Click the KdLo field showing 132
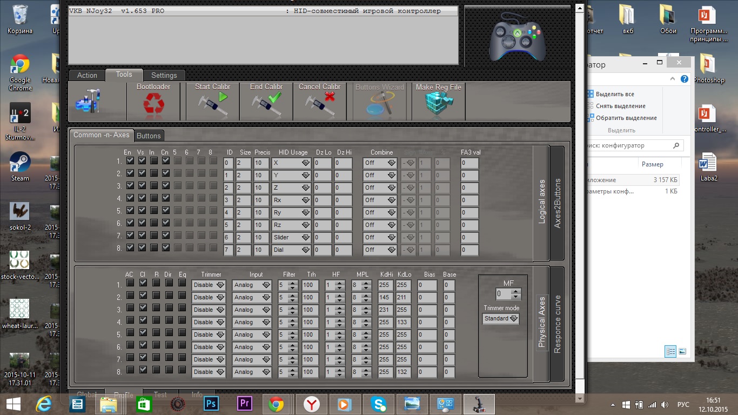This screenshot has height=415, width=738. [x=404, y=372]
